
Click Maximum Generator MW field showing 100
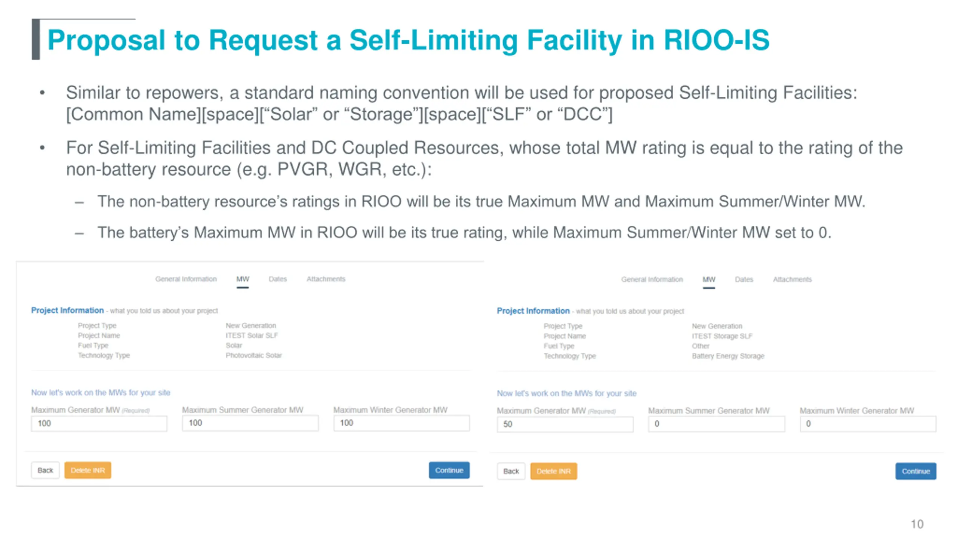coord(99,424)
